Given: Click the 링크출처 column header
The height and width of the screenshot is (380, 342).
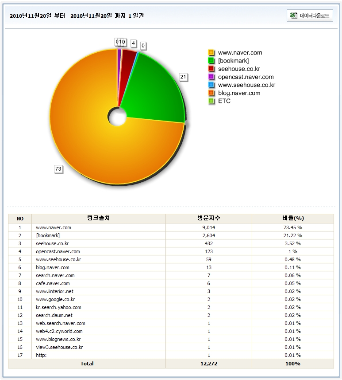Looking at the screenshot, I should click(99, 218).
